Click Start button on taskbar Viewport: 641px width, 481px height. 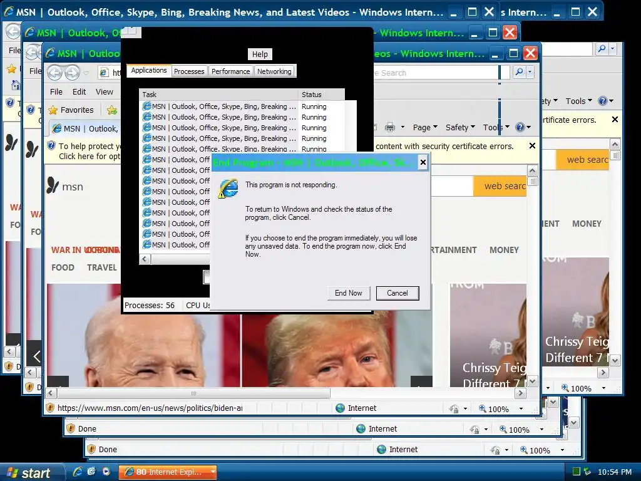coord(32,472)
